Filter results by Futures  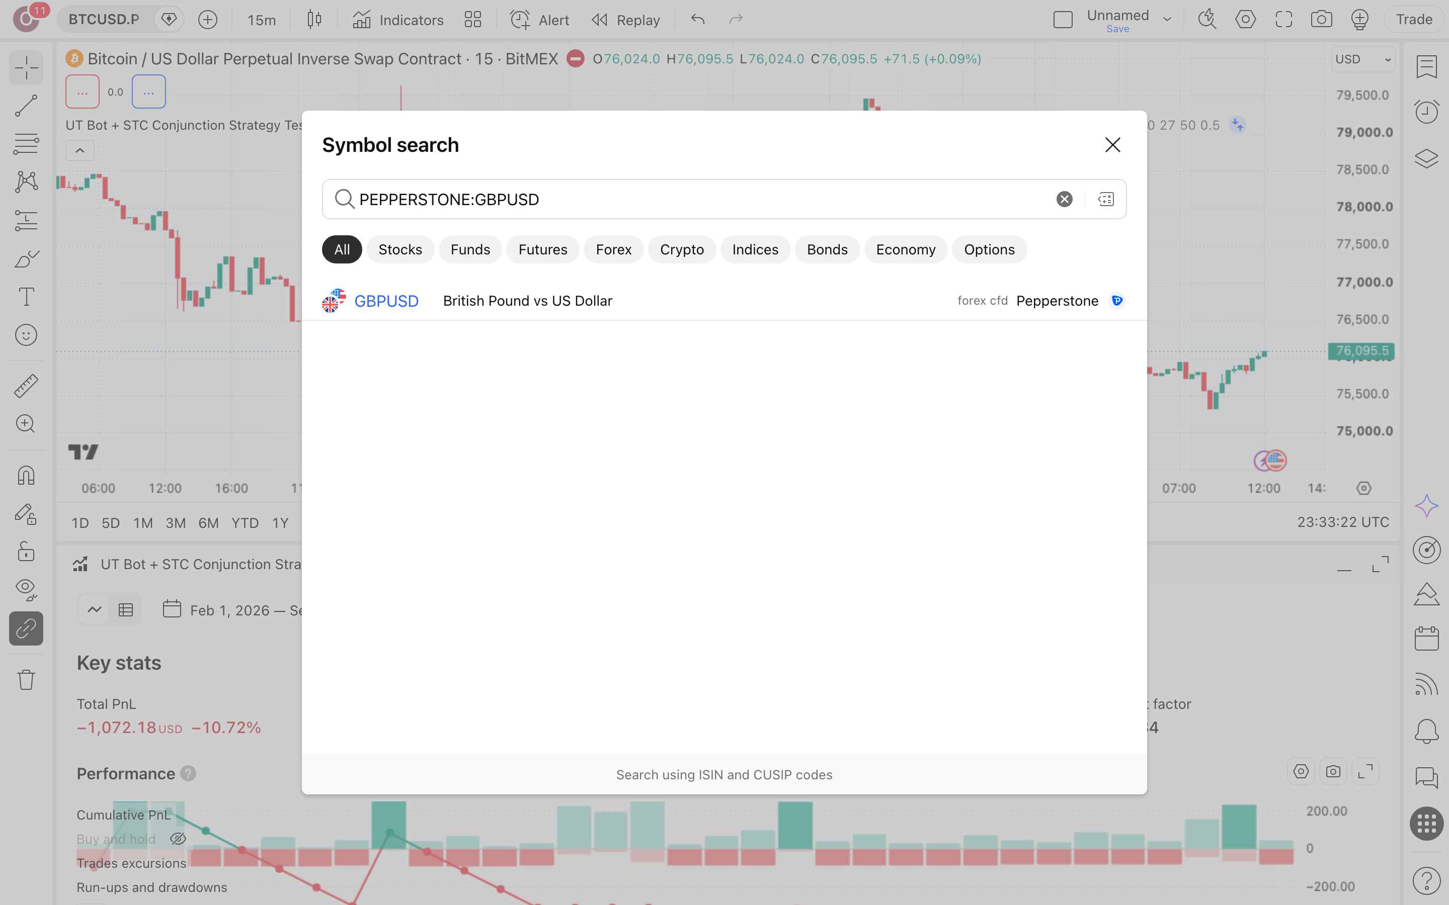(542, 249)
